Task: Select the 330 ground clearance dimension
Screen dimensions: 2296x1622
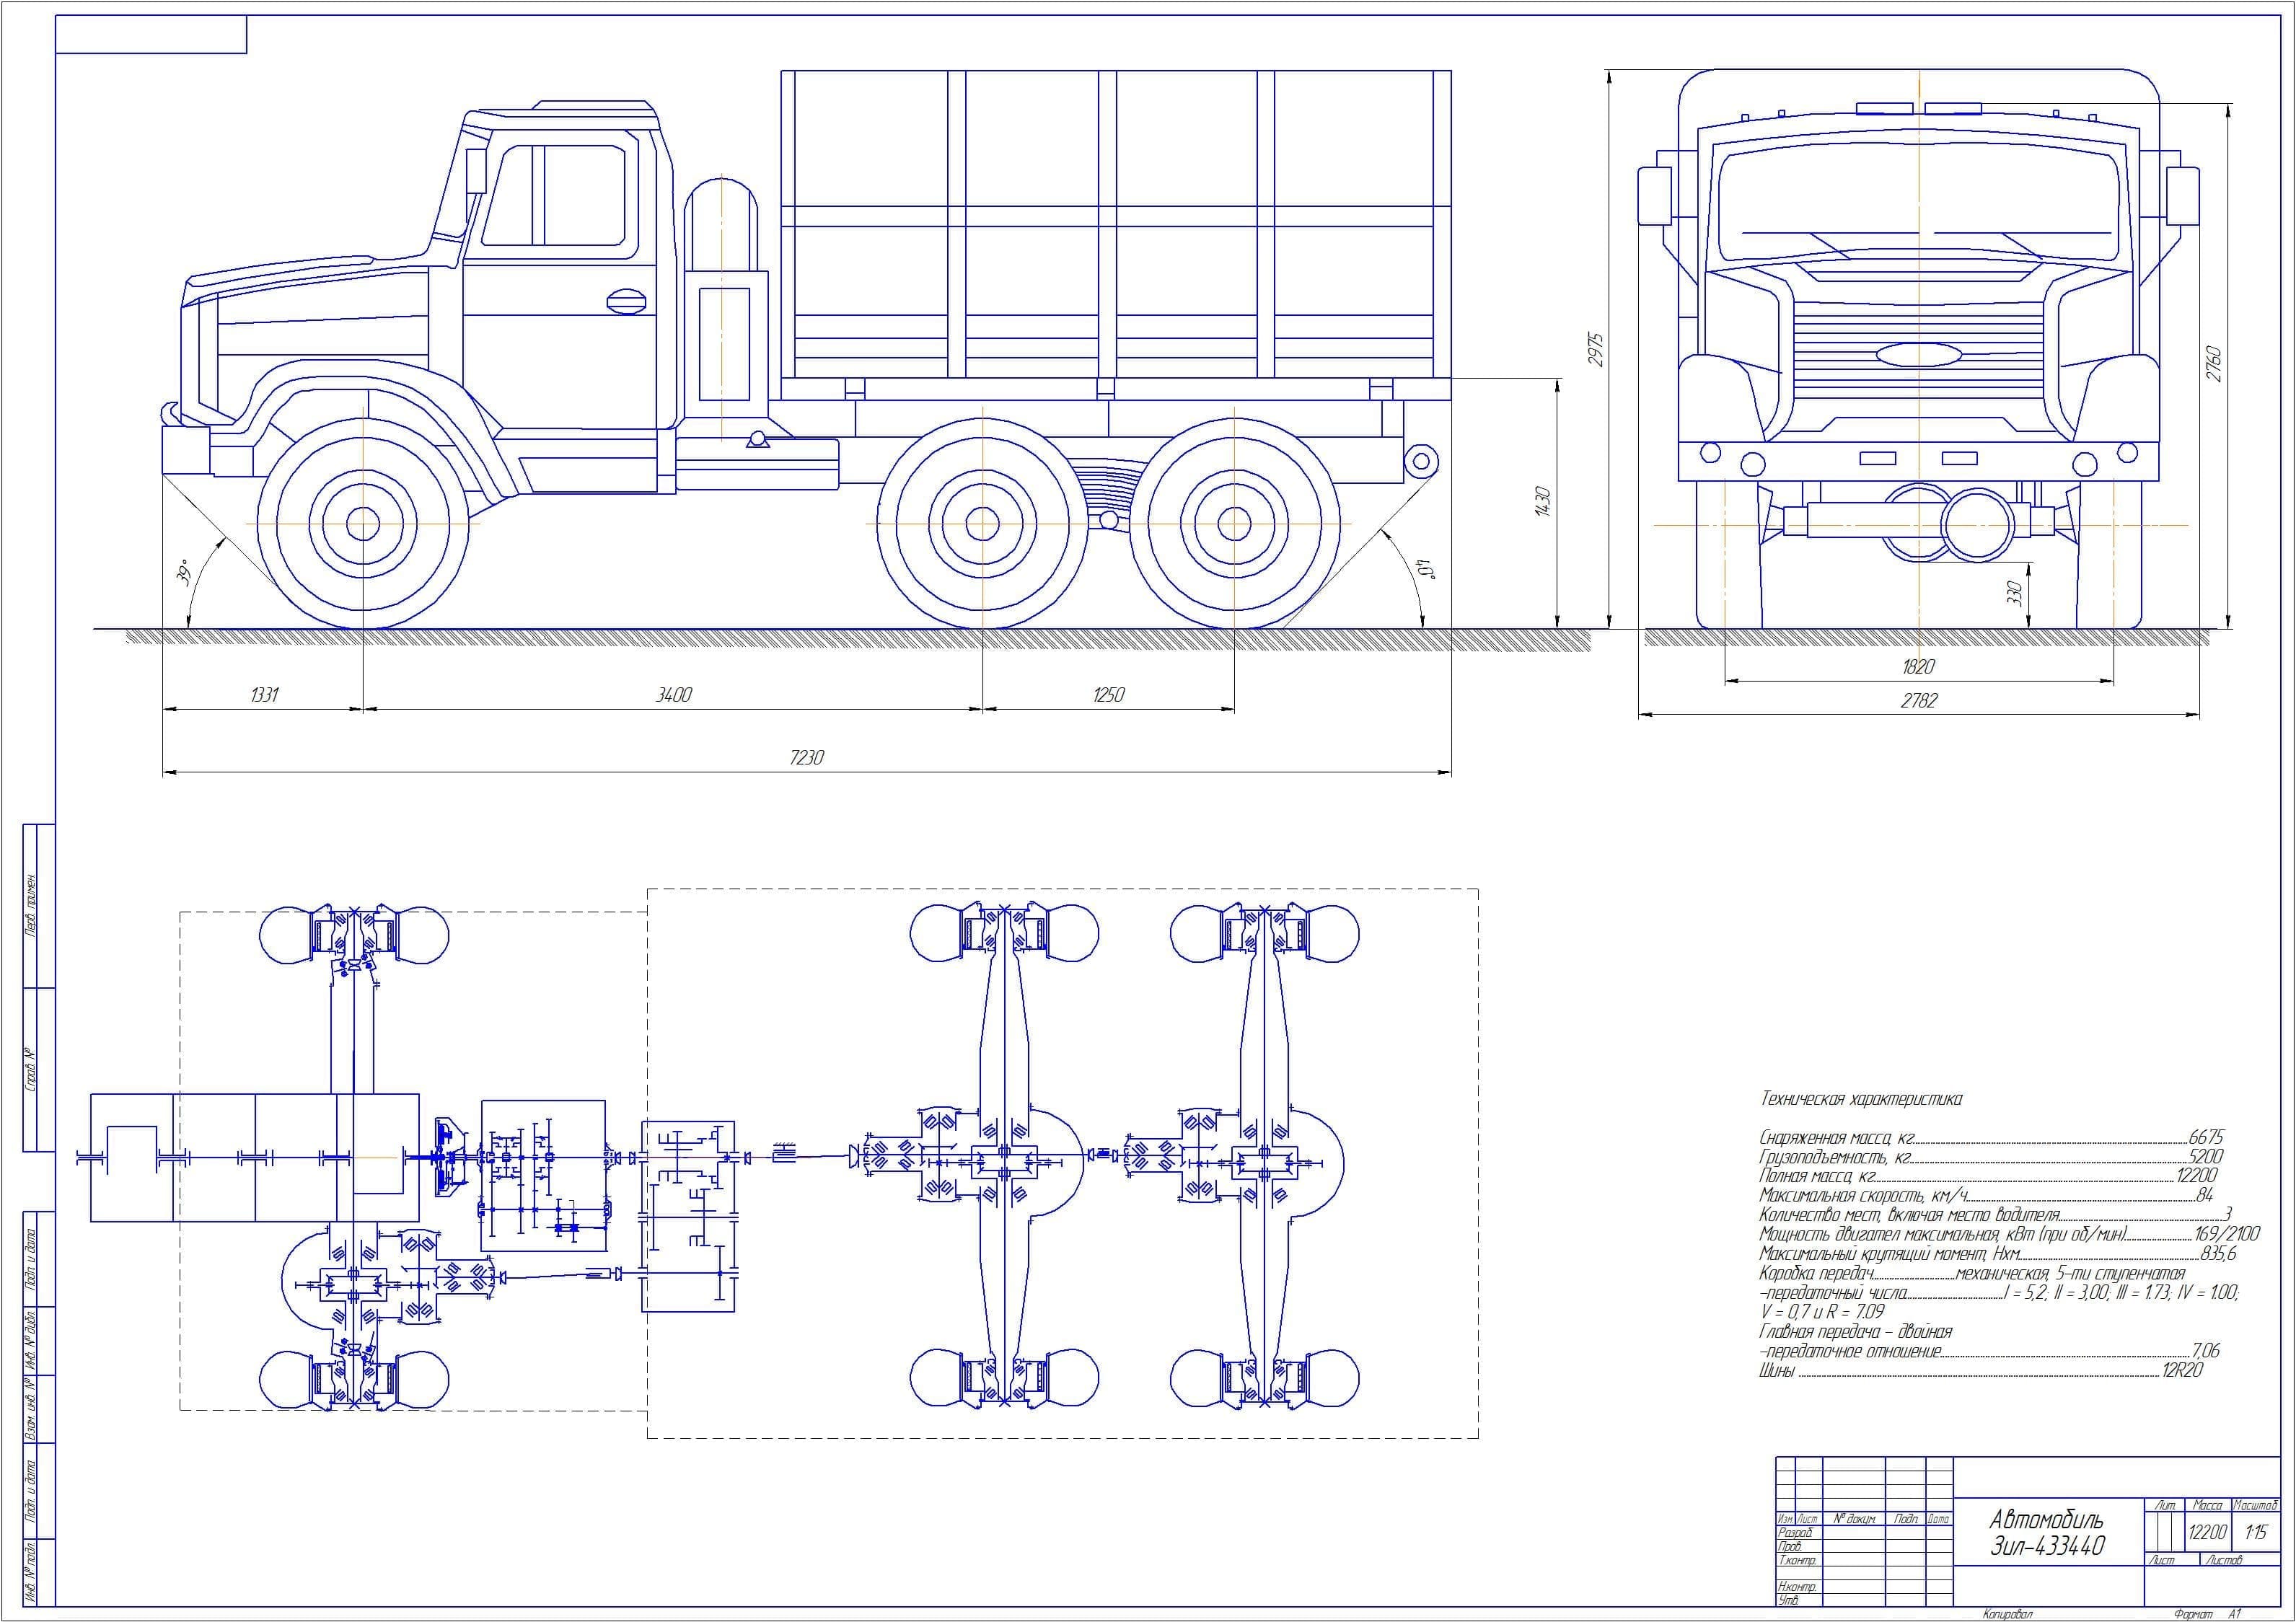Action: point(2015,594)
